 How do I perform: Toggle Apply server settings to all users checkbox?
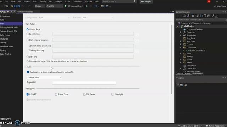coord(28,72)
